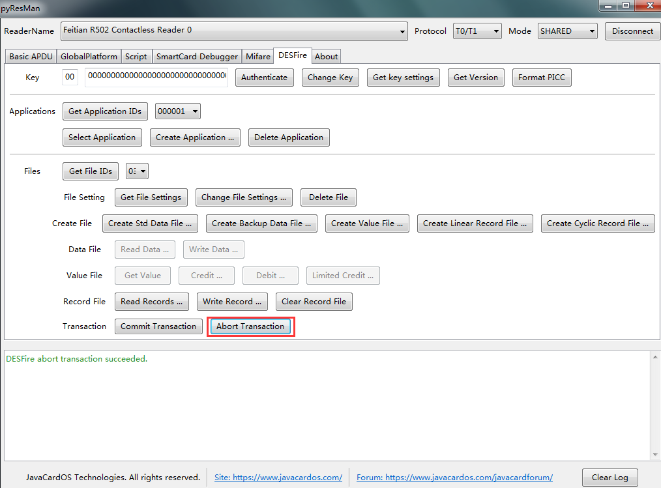661x488 pixels.
Task: Open Create Application dialog
Action: pos(195,137)
